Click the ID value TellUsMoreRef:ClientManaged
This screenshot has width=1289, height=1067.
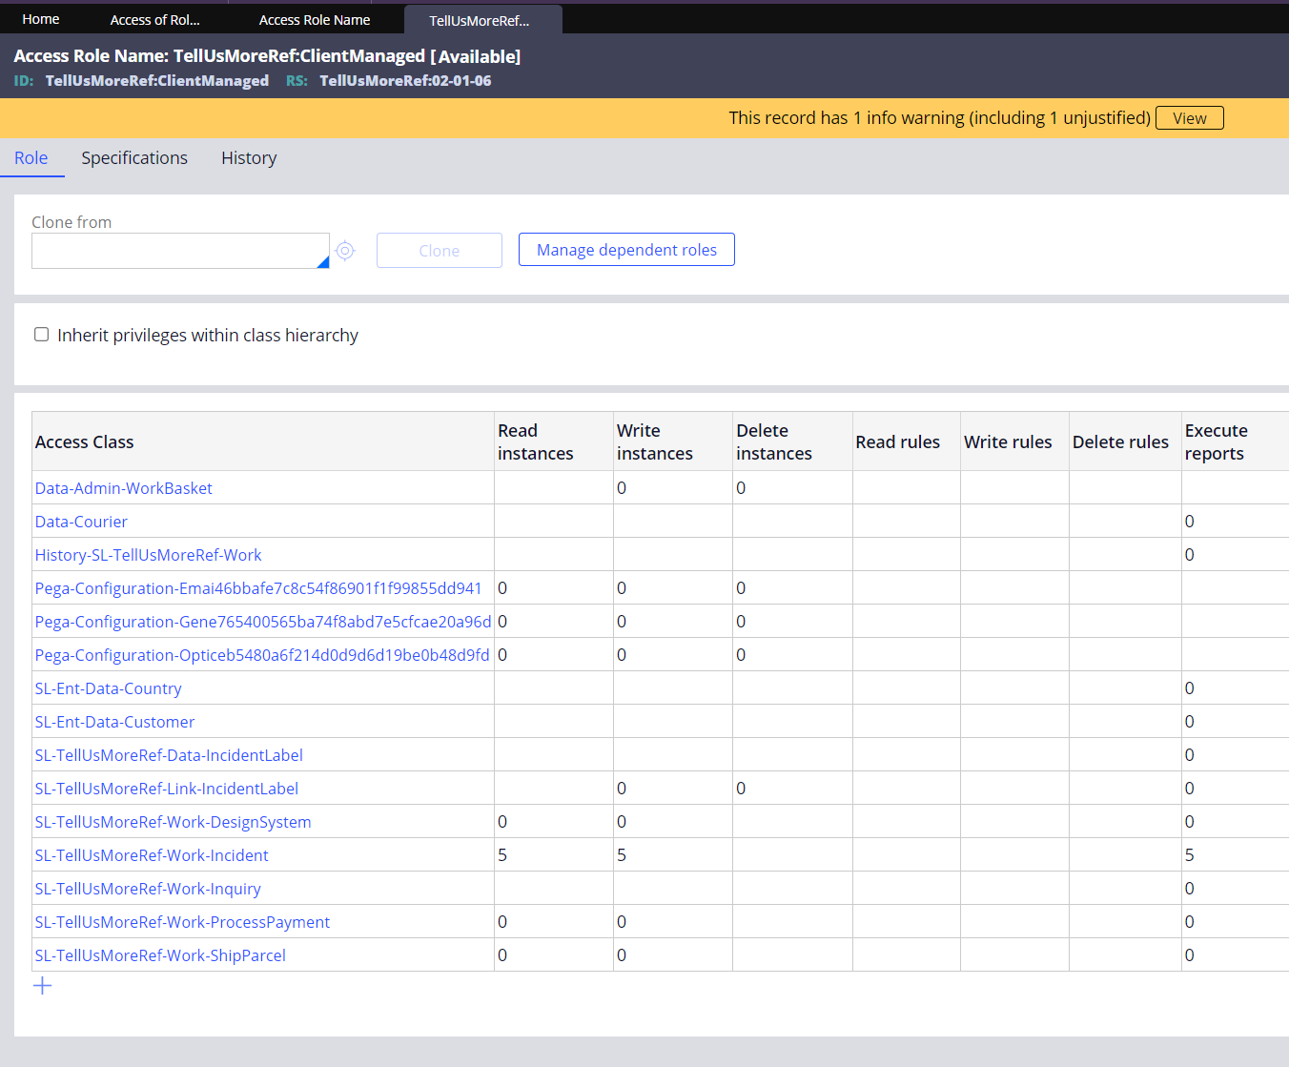(157, 81)
